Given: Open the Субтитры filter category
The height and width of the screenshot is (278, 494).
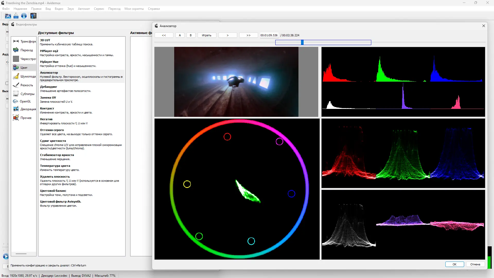Looking at the screenshot, I should [27, 94].
